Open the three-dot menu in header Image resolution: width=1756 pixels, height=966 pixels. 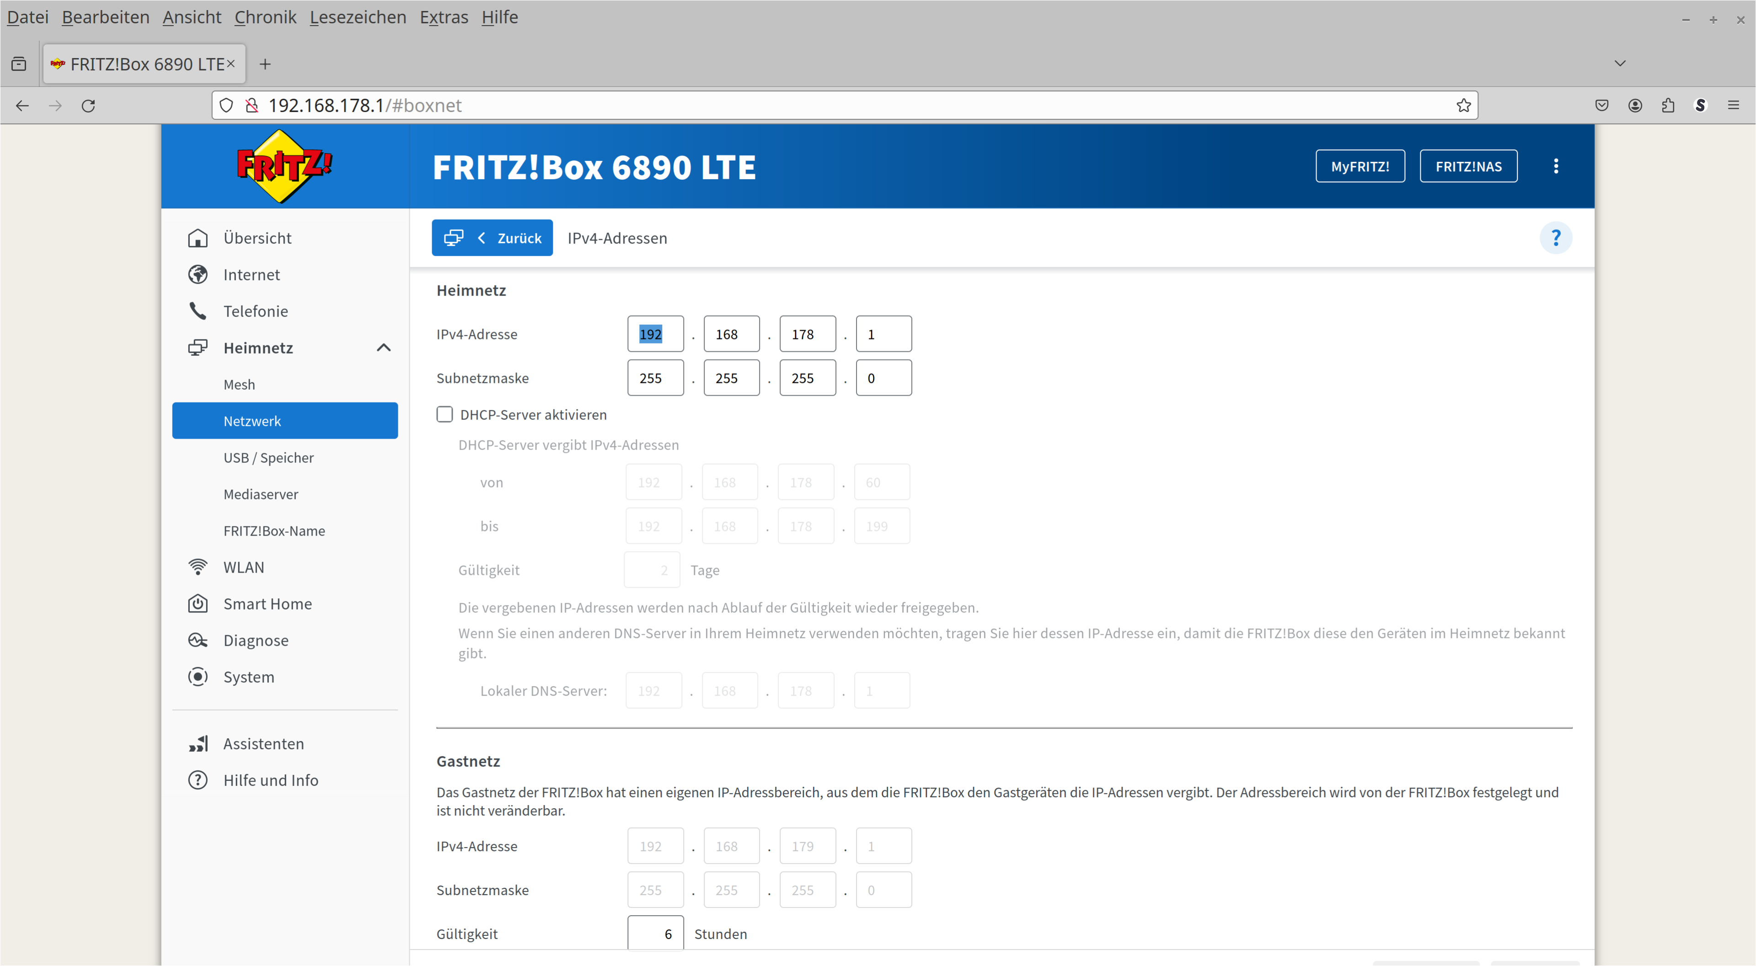(x=1555, y=166)
